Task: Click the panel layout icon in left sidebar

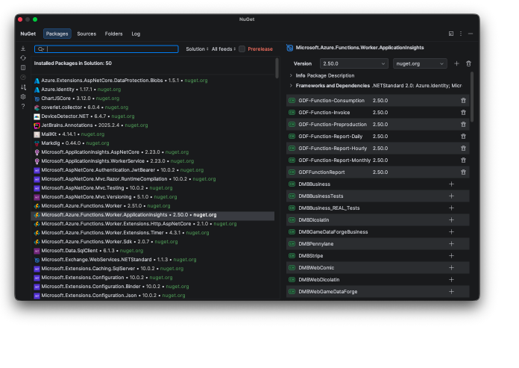Action: [x=23, y=68]
